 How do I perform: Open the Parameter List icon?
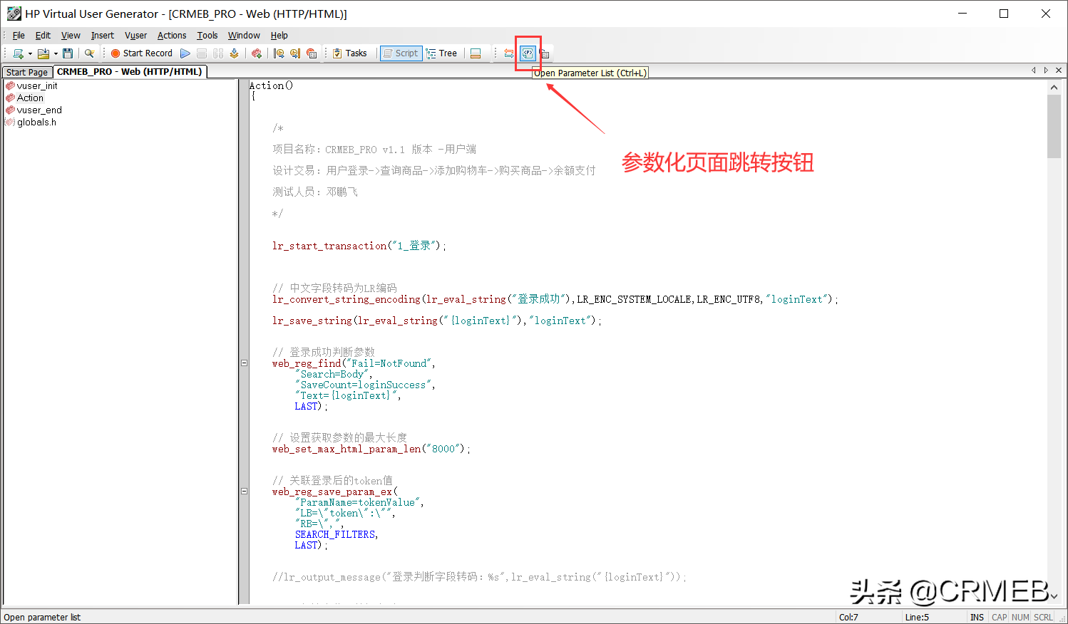pos(528,53)
